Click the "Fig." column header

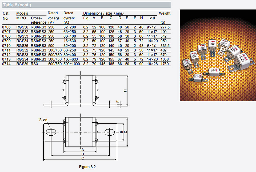86,18
